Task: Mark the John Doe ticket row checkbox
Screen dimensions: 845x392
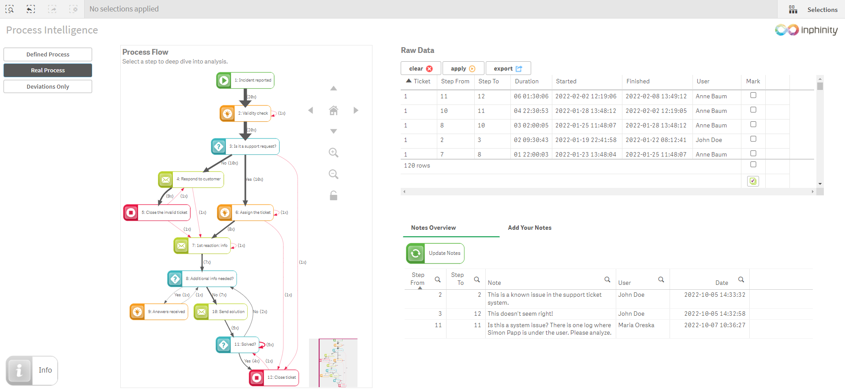Action: [753, 139]
